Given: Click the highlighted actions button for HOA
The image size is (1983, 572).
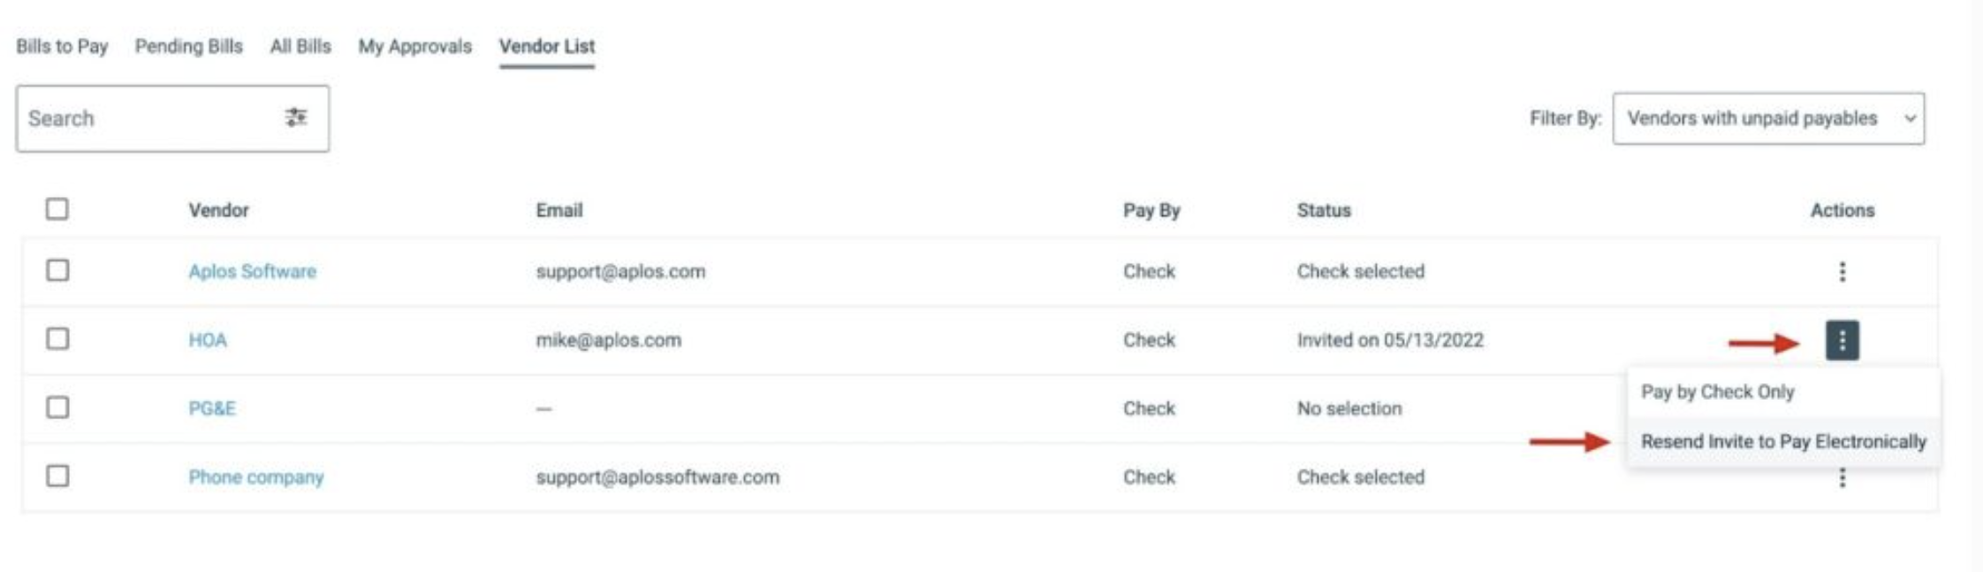Looking at the screenshot, I should [x=1842, y=340].
